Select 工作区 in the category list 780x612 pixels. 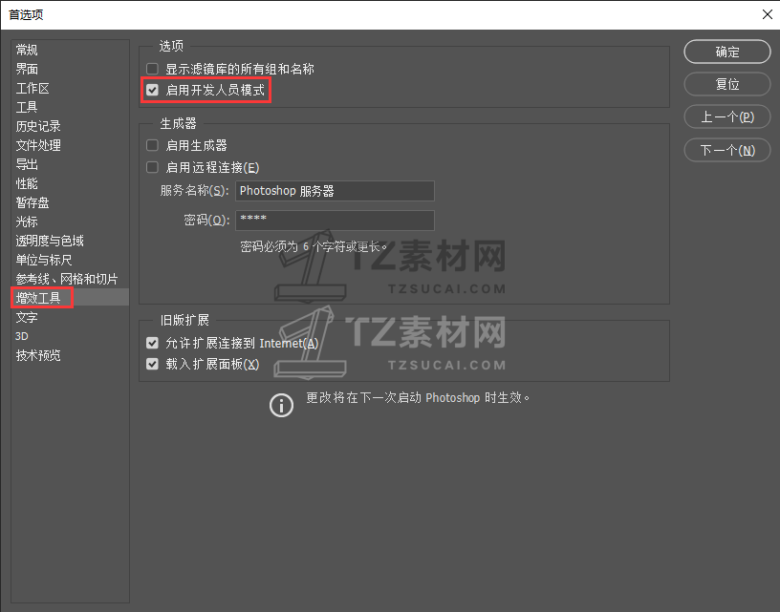coord(32,88)
